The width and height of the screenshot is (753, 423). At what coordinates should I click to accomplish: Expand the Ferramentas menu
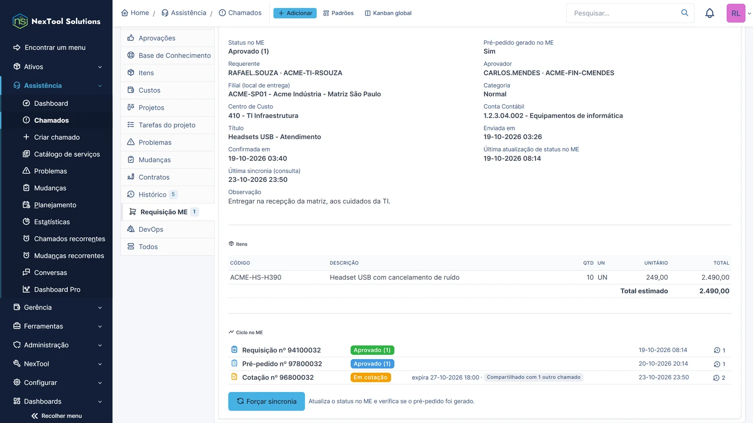click(x=56, y=326)
